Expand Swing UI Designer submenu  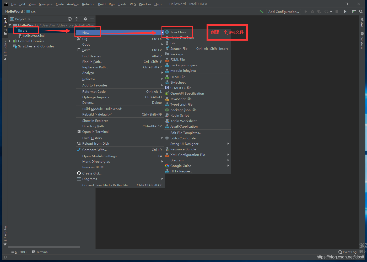(x=198, y=144)
